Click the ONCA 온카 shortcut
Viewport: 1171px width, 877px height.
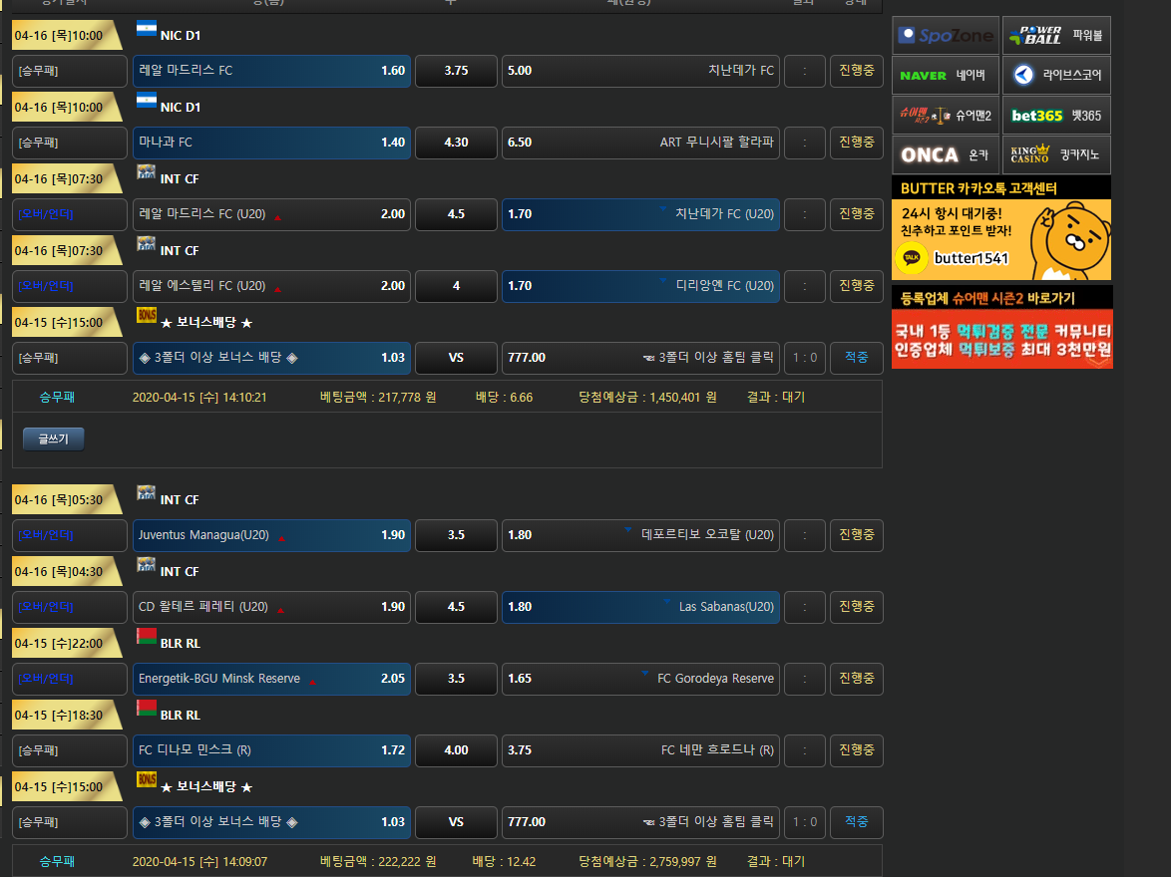[946, 155]
